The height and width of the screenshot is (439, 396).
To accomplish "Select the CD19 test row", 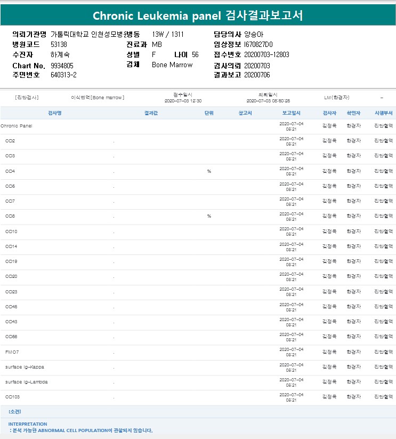I will 11,262.
